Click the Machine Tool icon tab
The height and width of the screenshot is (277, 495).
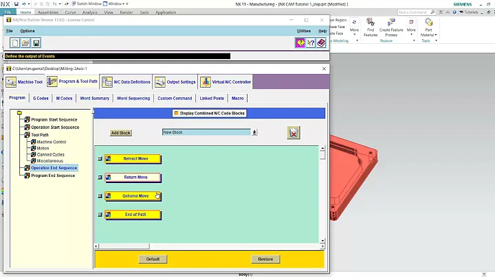click(24, 82)
